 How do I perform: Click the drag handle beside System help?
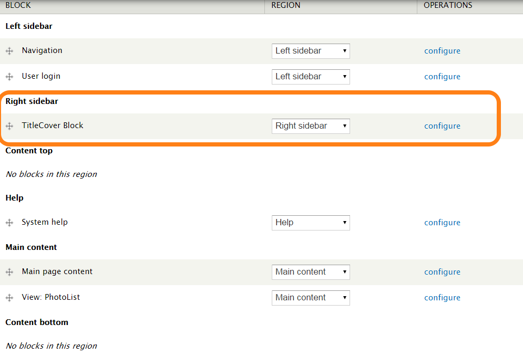9,222
